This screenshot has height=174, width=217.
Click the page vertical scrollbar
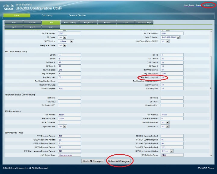click(211, 91)
